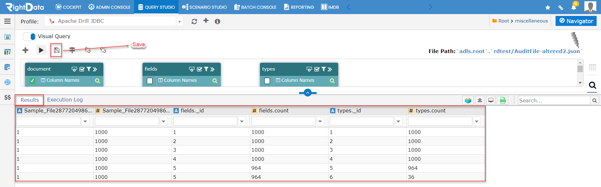
Task: Click the favorites star icon
Action: tap(547, 7)
